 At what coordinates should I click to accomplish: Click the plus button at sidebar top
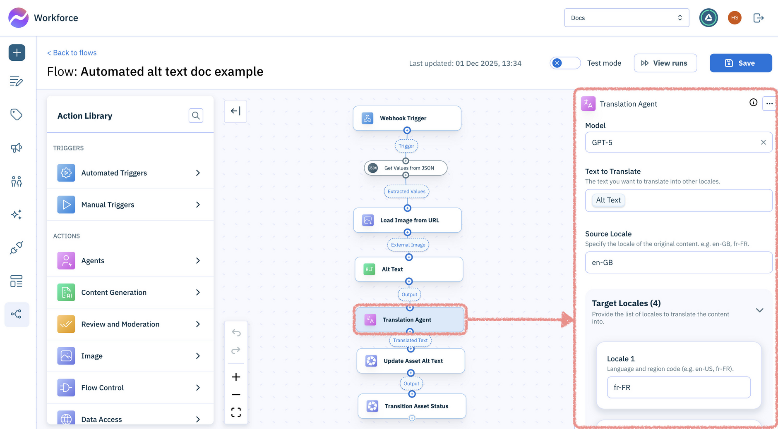17,52
